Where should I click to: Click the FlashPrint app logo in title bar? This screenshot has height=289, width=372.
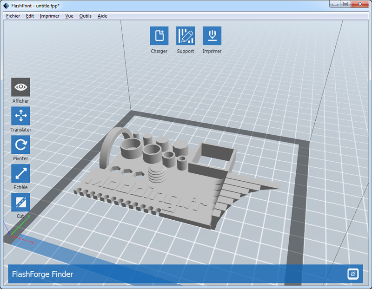coord(7,6)
